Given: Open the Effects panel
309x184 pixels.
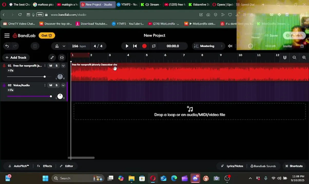Looking at the screenshot, I should [45, 166].
